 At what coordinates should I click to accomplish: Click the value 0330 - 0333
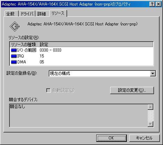pyautogui.click(x=50, y=50)
